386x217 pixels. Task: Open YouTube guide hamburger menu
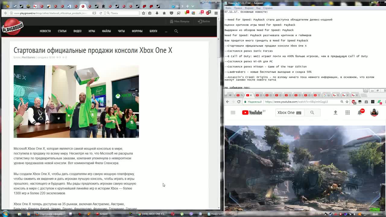click(233, 112)
